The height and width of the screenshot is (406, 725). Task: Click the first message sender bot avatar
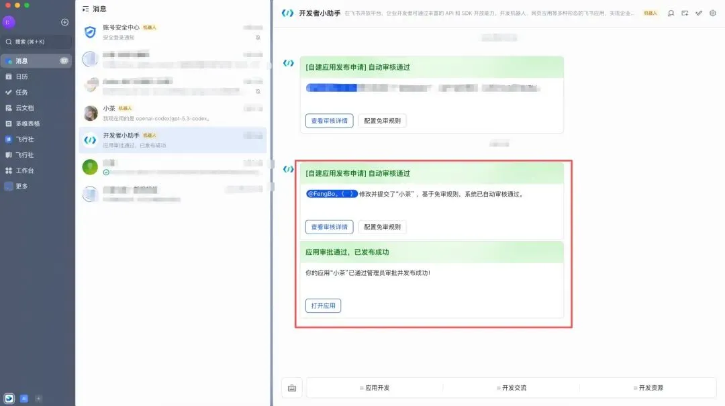289,63
